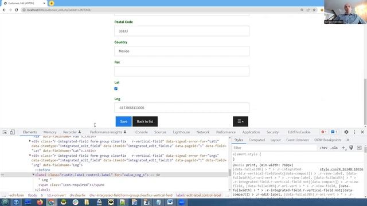Open the Lighthouse tab

pos(181,132)
